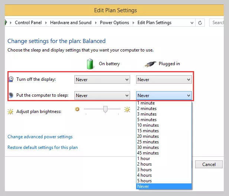Pick 10 minutes sleep option
This screenshot has width=229, height=196.
(164, 125)
